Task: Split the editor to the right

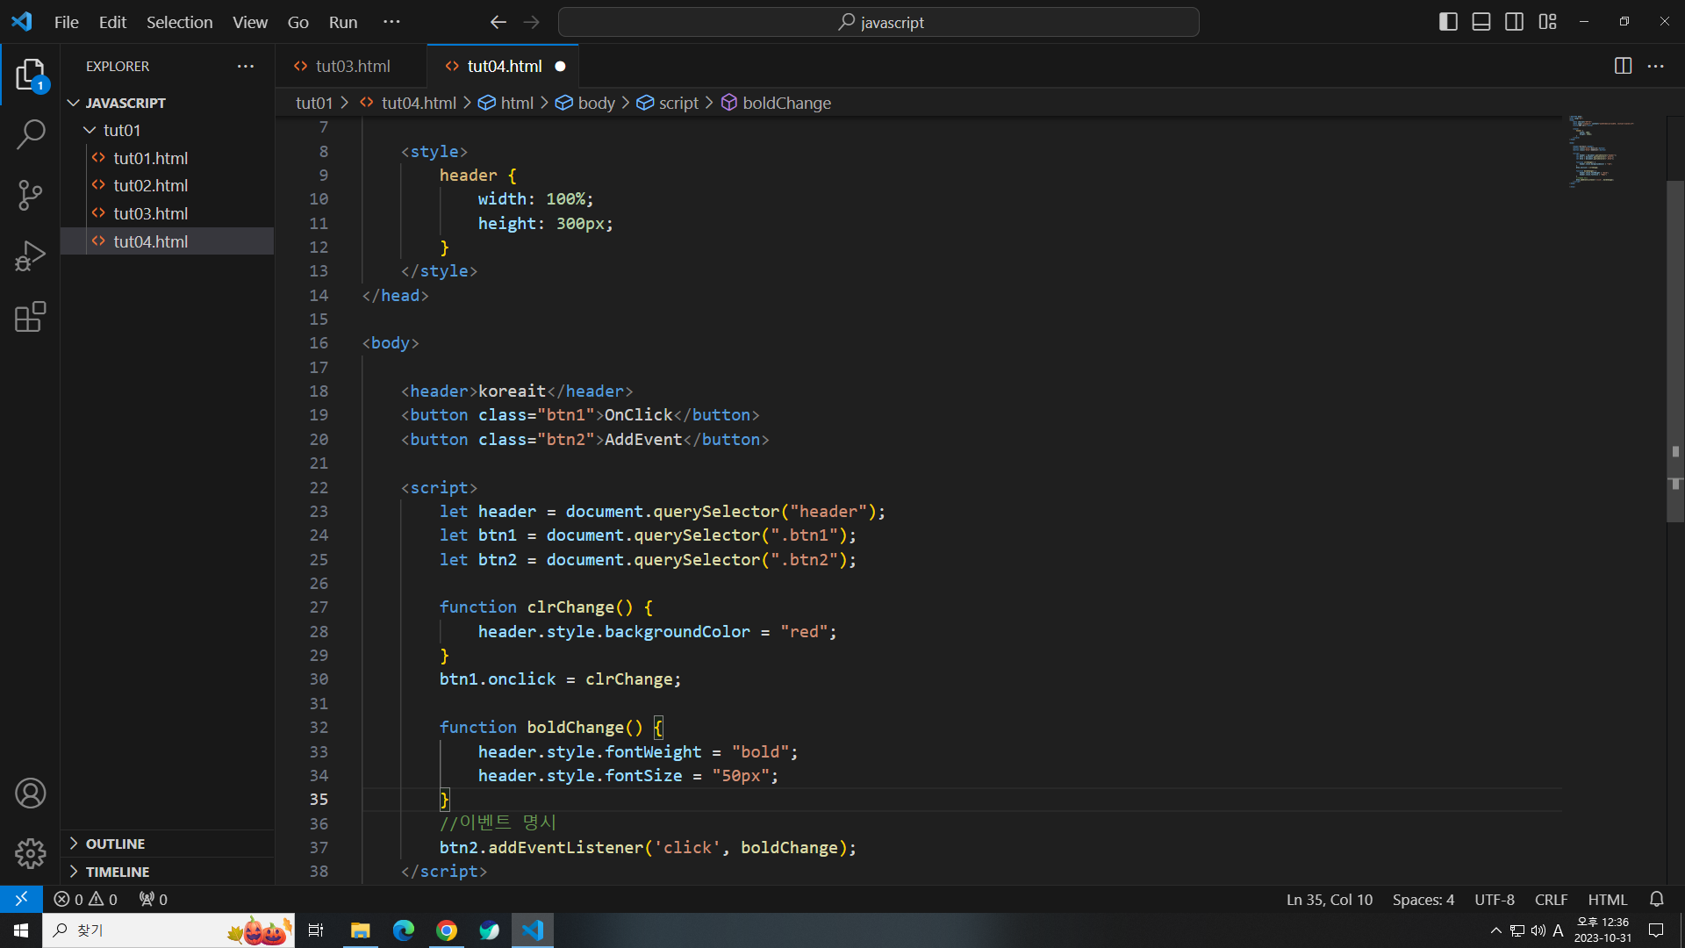Action: 1623,66
